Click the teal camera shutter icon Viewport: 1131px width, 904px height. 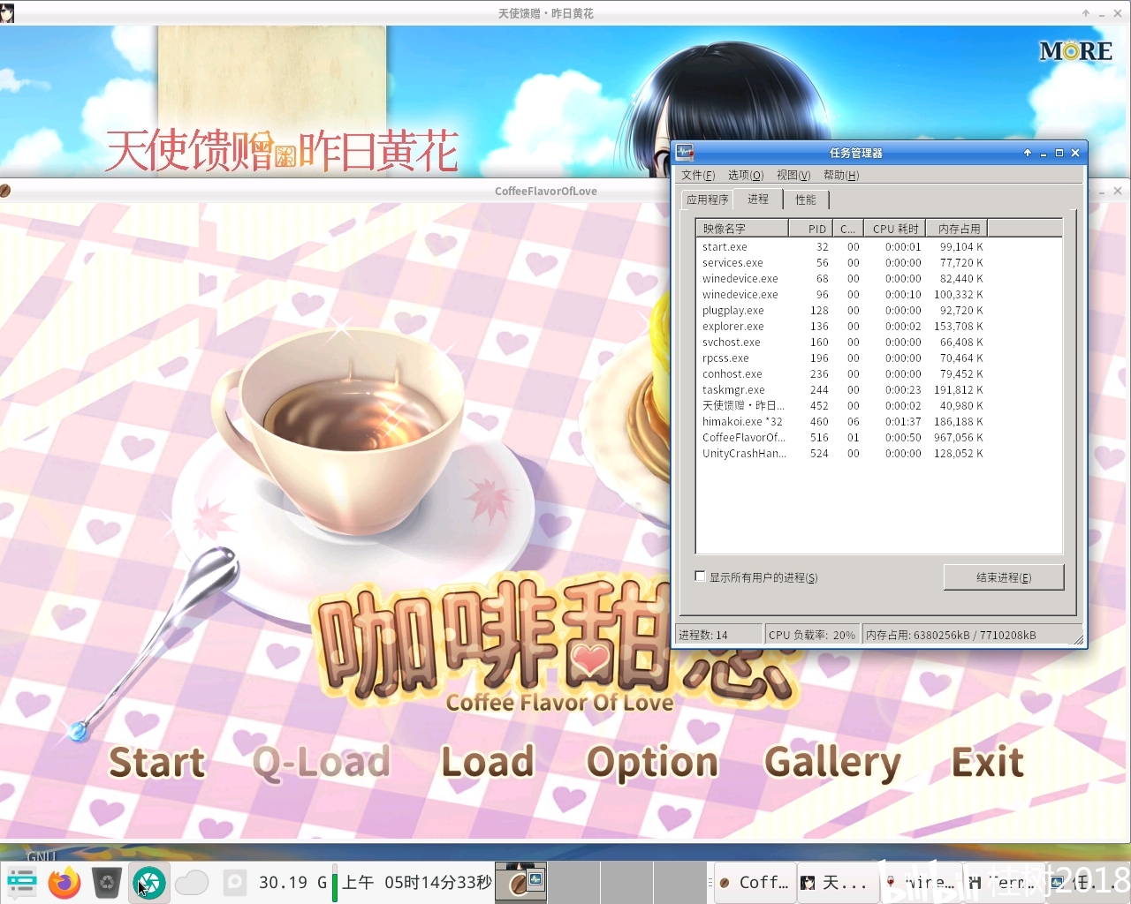pos(148,882)
